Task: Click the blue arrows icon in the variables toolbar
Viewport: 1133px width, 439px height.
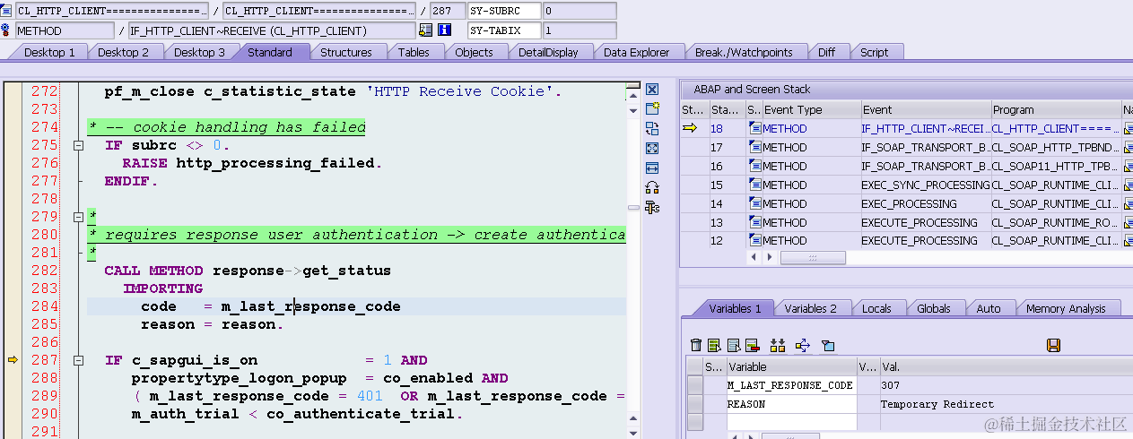Action: 803,345
